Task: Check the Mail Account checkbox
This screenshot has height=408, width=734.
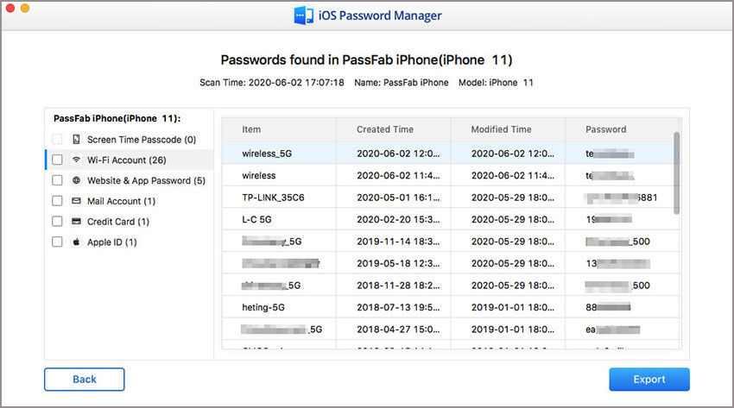Action: pyautogui.click(x=57, y=201)
